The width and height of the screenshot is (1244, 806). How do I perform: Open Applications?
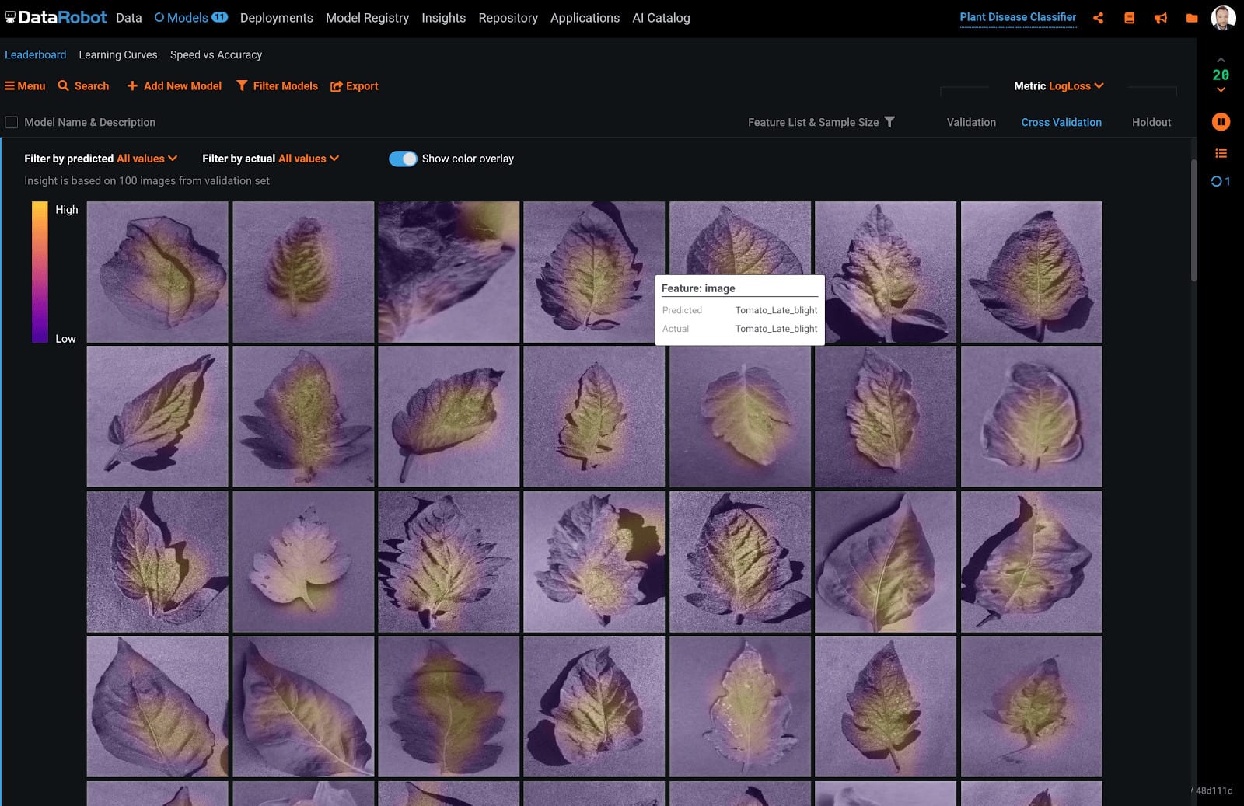coord(585,18)
